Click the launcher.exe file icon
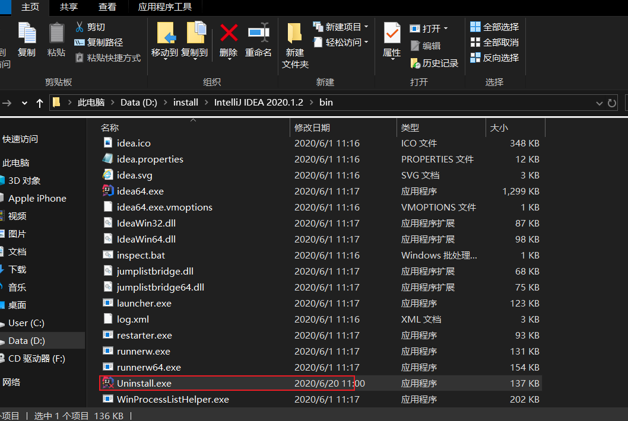This screenshot has width=628, height=421. tap(108, 303)
